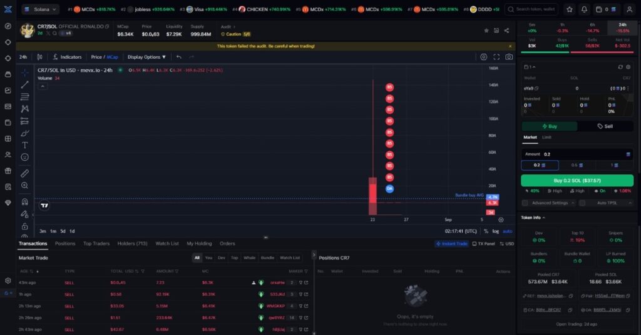Filter transactions by Whale
Screen dimensions: 641x335
click(x=249, y=258)
